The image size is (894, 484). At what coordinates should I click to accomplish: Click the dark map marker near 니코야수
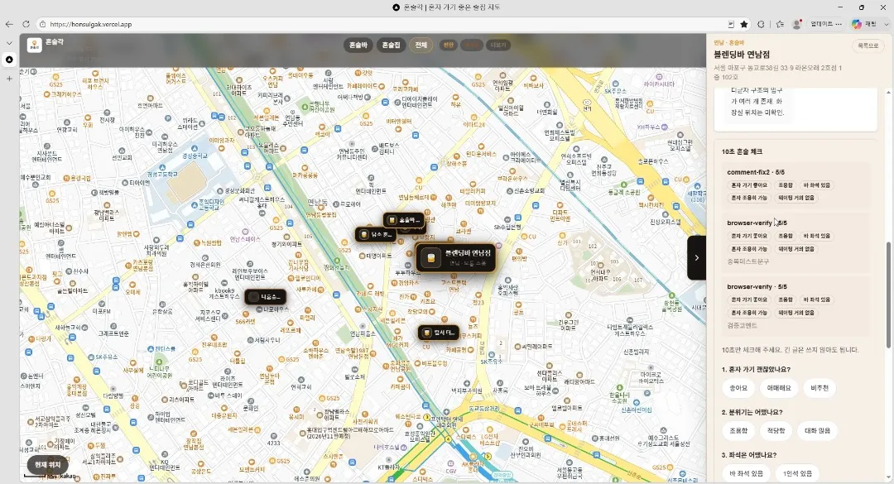coord(266,296)
